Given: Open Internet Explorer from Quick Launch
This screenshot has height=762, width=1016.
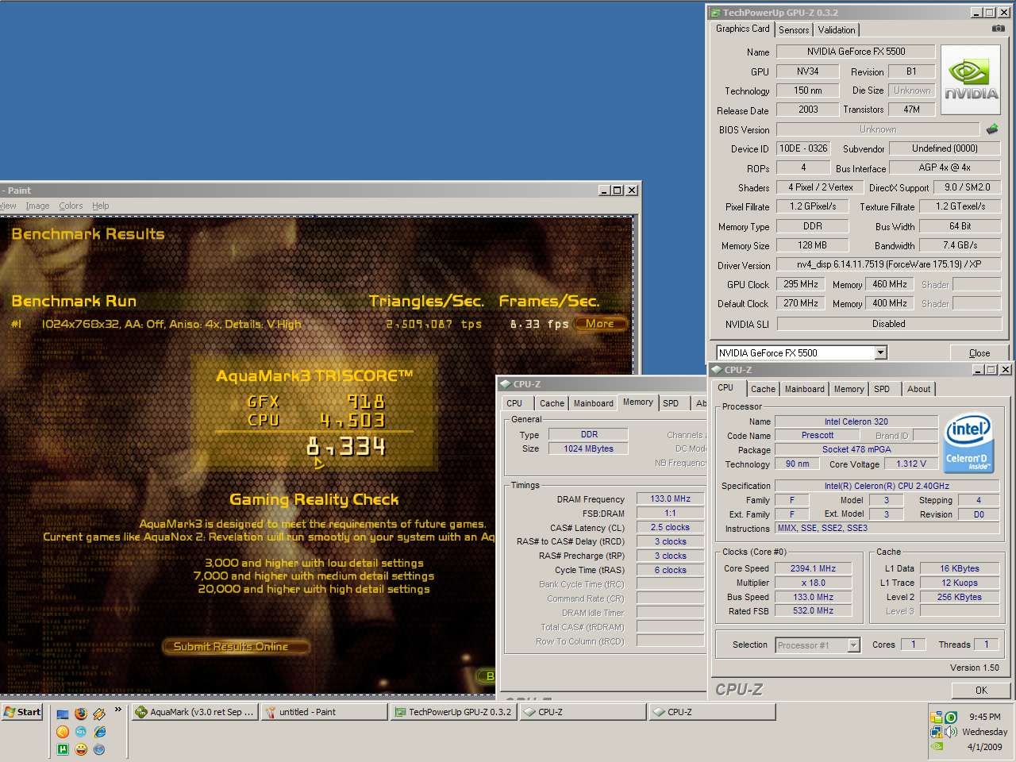Looking at the screenshot, I should [x=99, y=731].
